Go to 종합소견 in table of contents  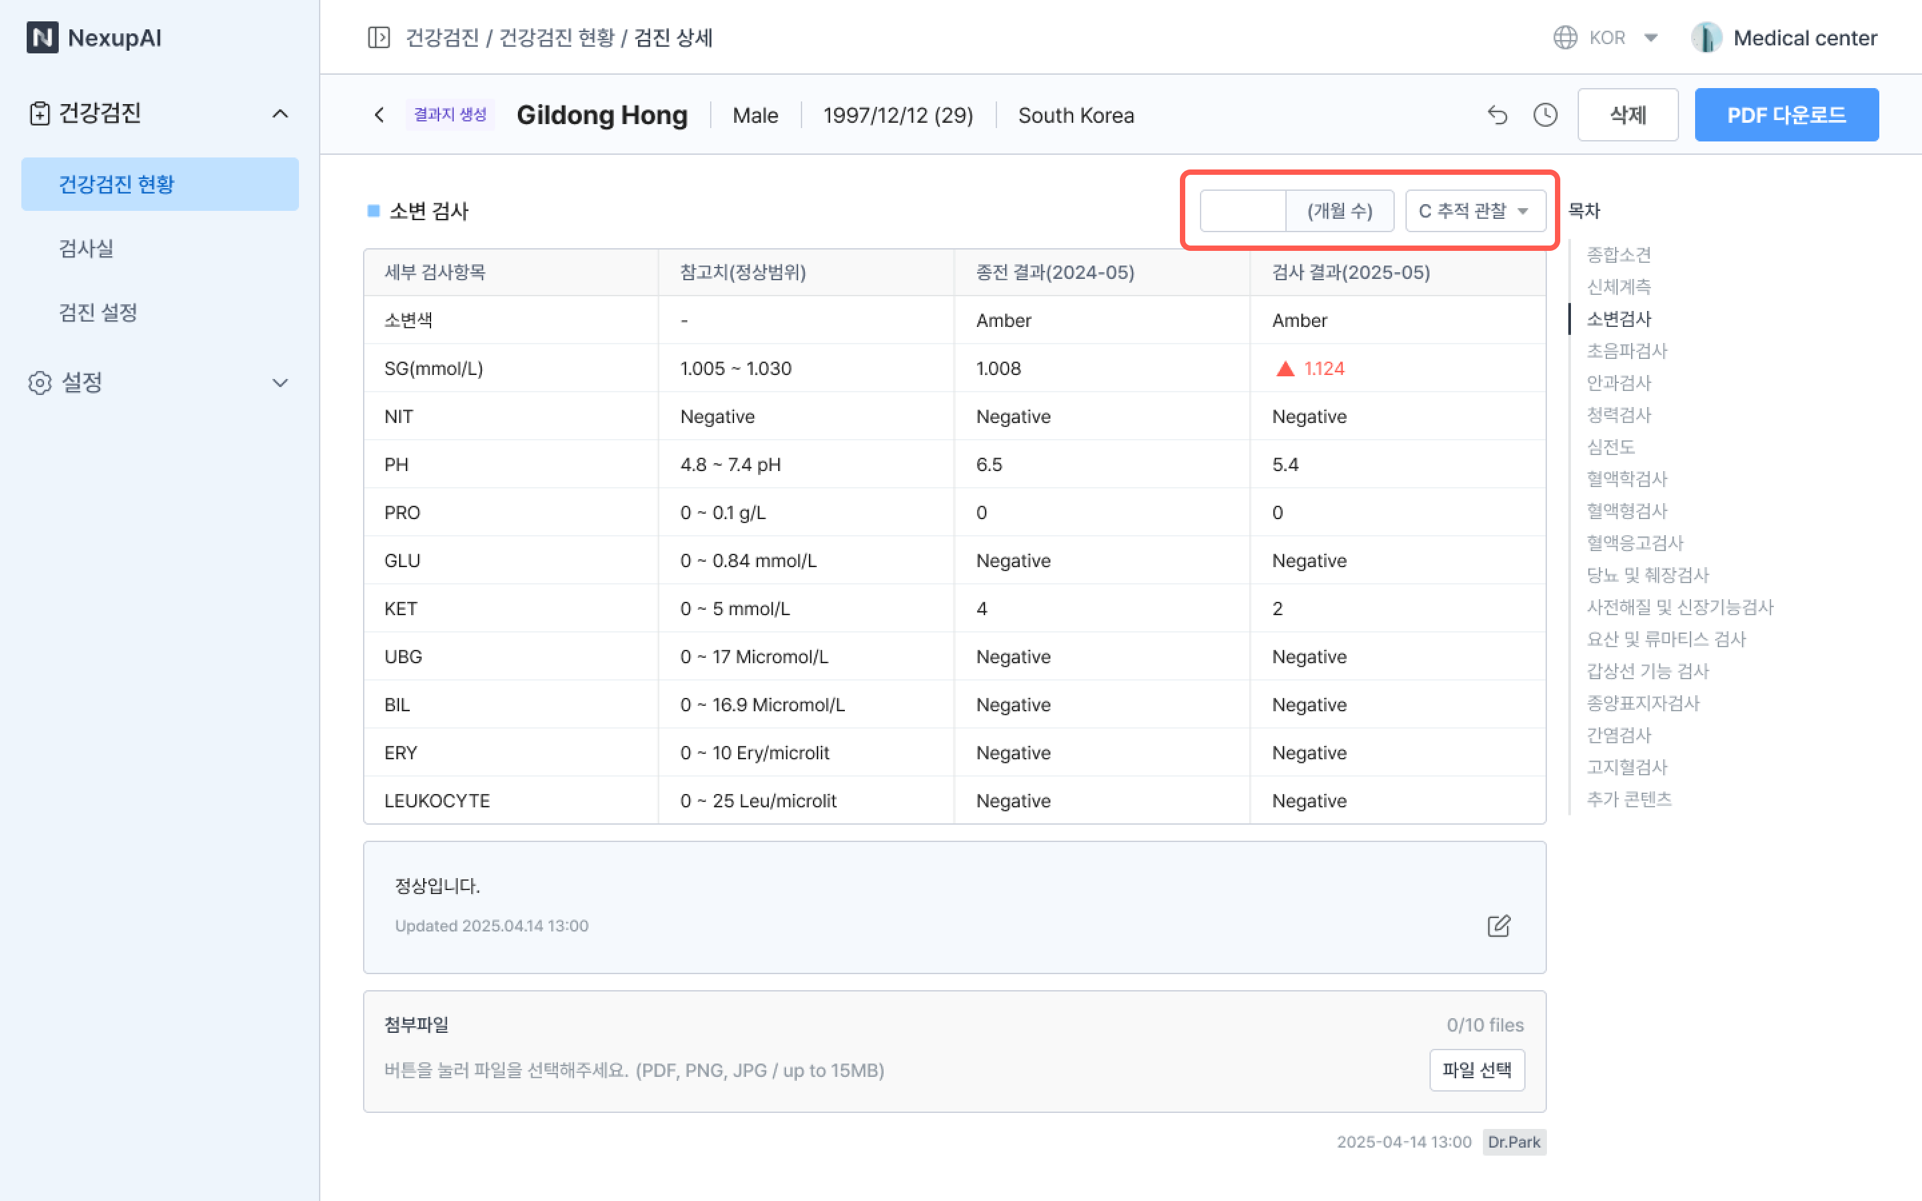(x=1618, y=255)
